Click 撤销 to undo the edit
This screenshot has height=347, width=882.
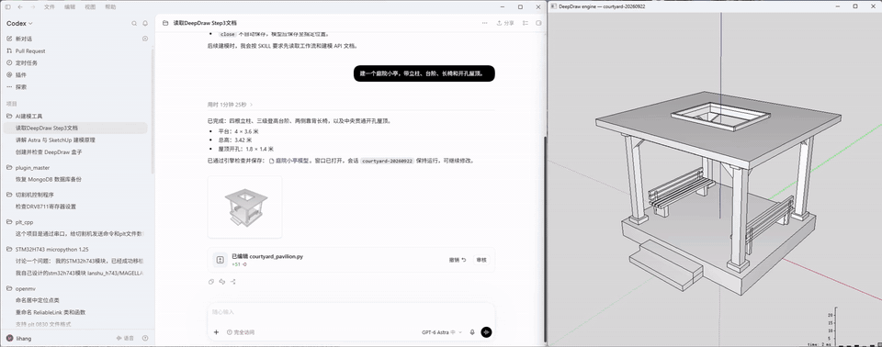(x=458, y=260)
